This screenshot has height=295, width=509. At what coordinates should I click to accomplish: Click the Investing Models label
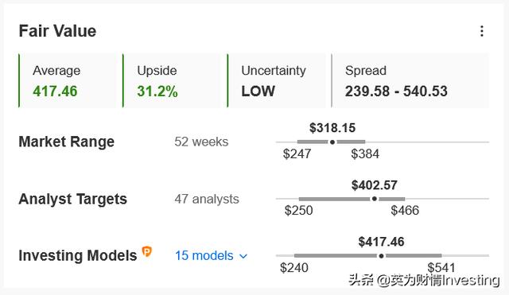tap(78, 256)
